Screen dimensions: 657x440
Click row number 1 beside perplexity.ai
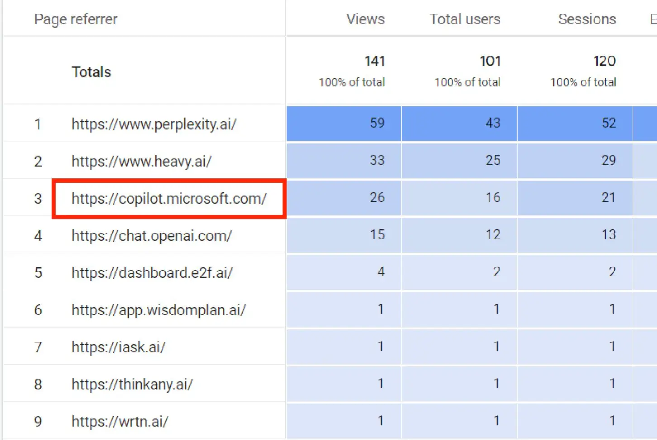38,124
